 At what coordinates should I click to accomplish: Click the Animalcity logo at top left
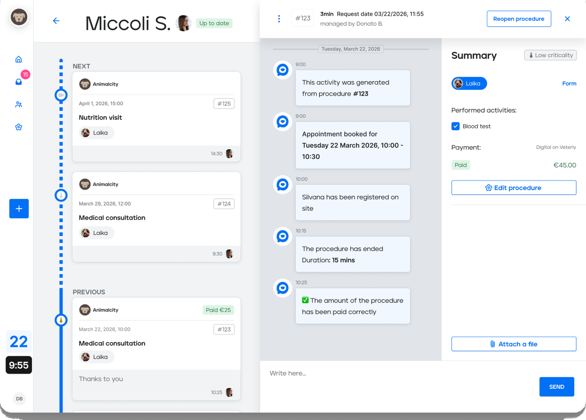pyautogui.click(x=19, y=17)
